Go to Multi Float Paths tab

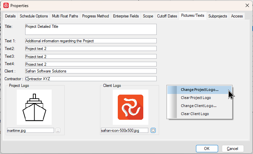(65, 16)
